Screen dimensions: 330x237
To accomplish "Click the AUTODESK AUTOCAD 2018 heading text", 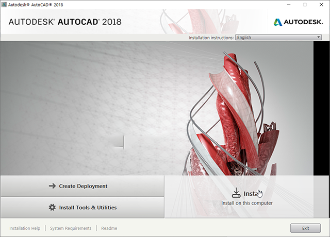I will (65, 22).
